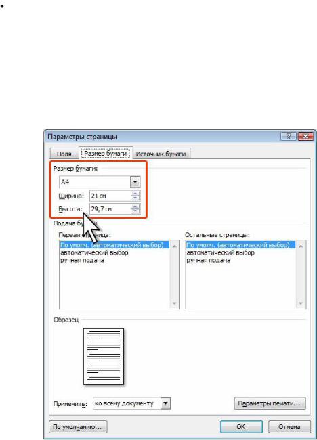Click down arrow of Остальные страницы scrollbar
The image size is (317, 440).
tap(301, 303)
